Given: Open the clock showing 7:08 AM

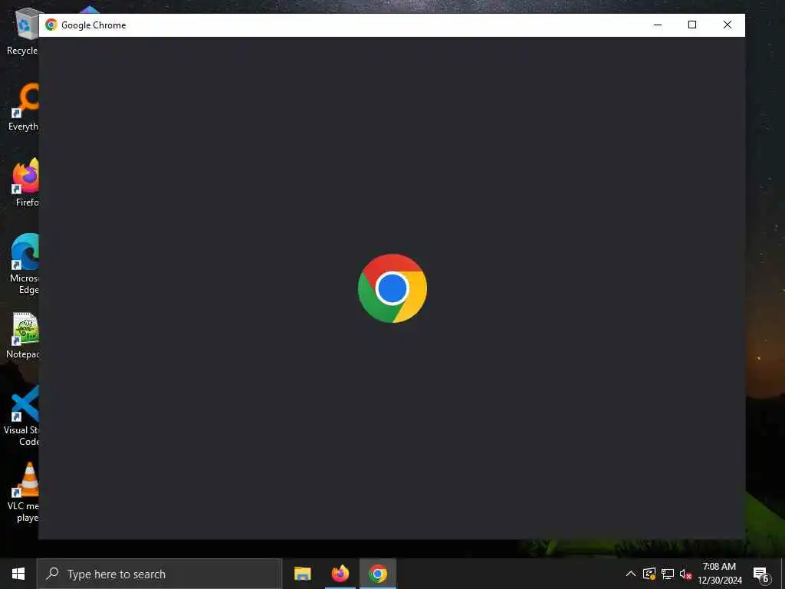Looking at the screenshot, I should coord(719,574).
